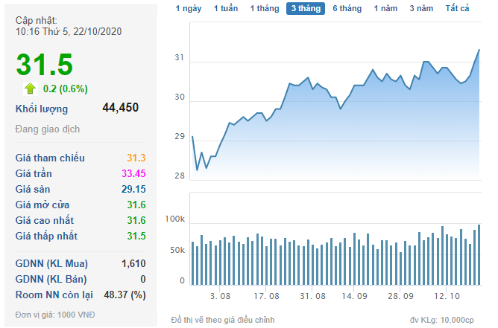498x328 pixels.
Task: Click the 'Đang giao dịch' status text
Action: (x=48, y=129)
